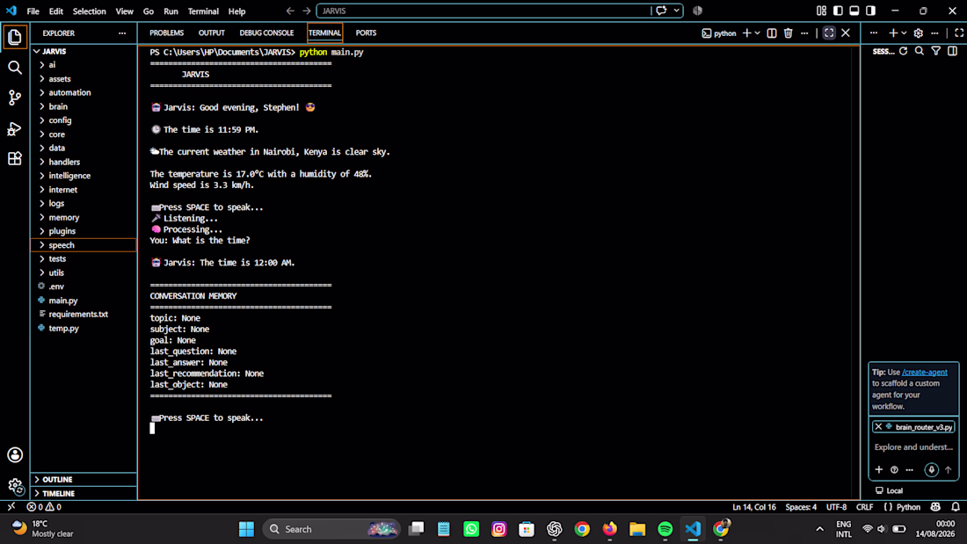Split the terminal

(772, 33)
